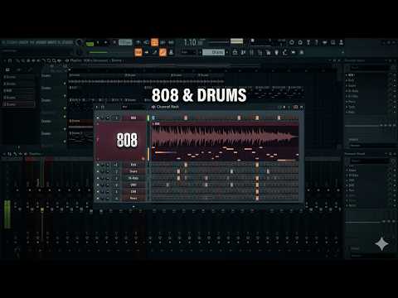Viewport: 398px width, 298px height.
Task: Click the 808 channel name button
Action: 133,118
